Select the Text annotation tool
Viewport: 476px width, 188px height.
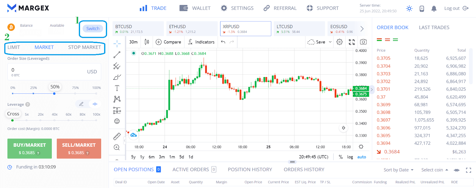click(x=117, y=88)
